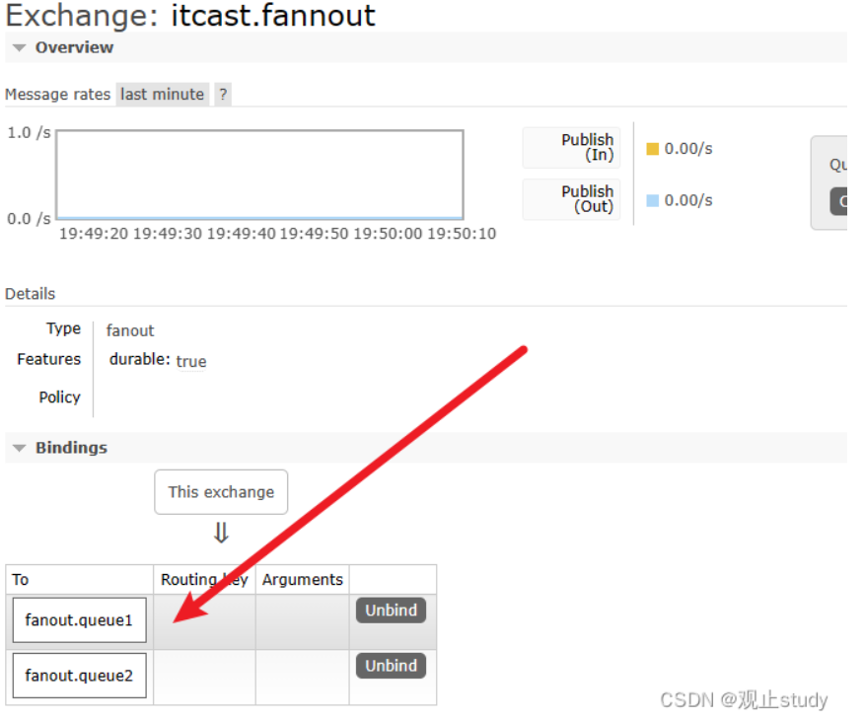Click the blue Publish (Out) legend swatch
Viewport: 864px width, 720px height.
pos(652,200)
